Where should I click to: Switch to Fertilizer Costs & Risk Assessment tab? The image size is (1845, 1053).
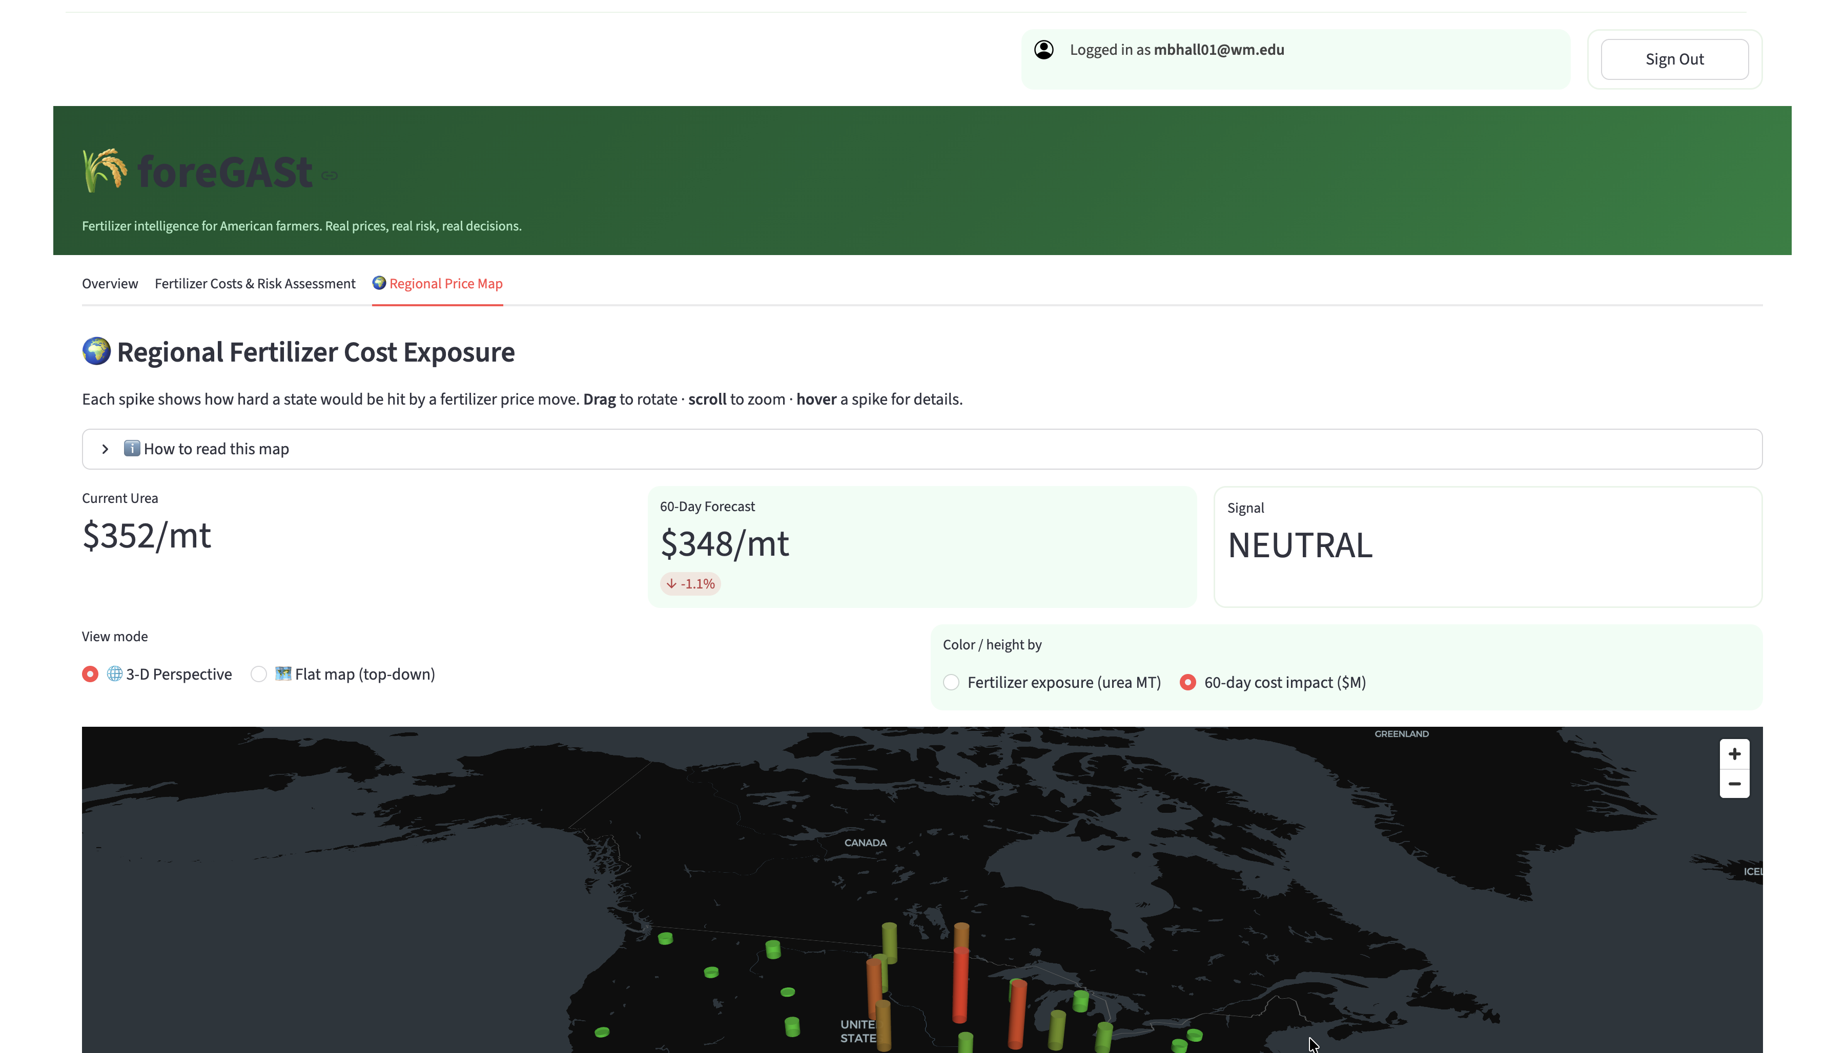coord(255,284)
